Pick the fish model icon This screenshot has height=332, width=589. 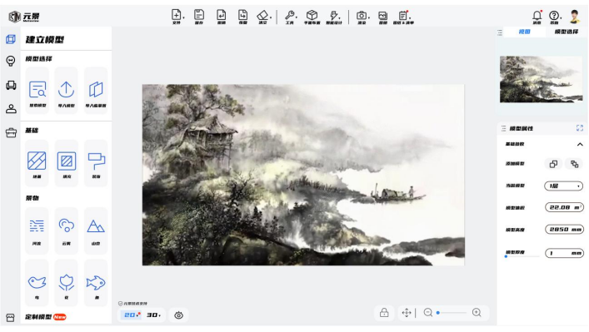(x=96, y=283)
